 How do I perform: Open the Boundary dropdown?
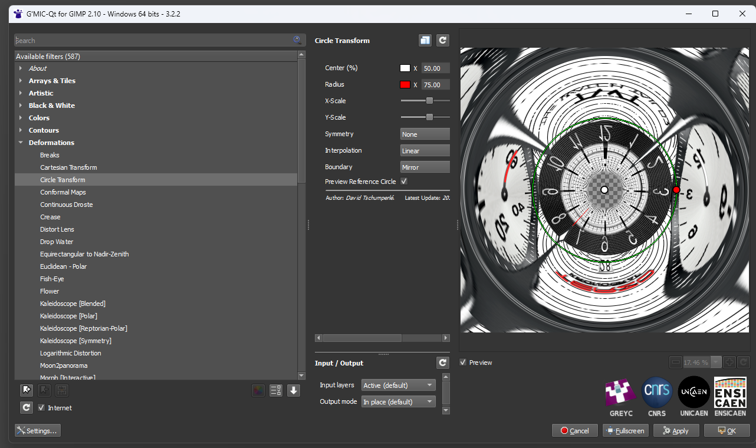coord(425,167)
